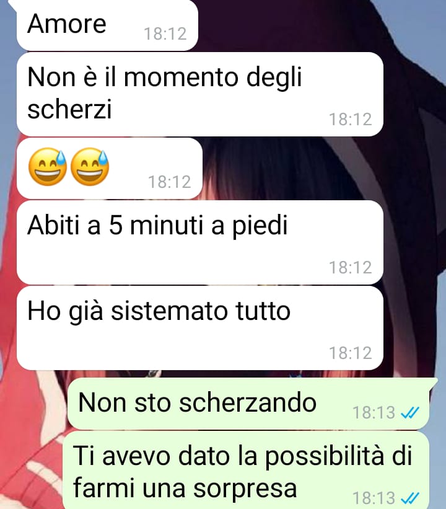Select the "Abiti a 5 minuti a piedi" message
446x509 pixels.
point(200,242)
